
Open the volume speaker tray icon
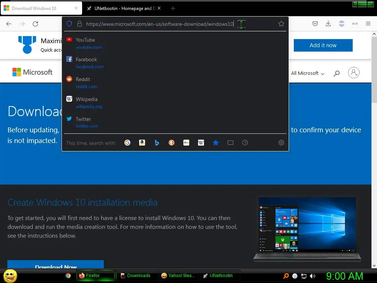click(x=313, y=276)
